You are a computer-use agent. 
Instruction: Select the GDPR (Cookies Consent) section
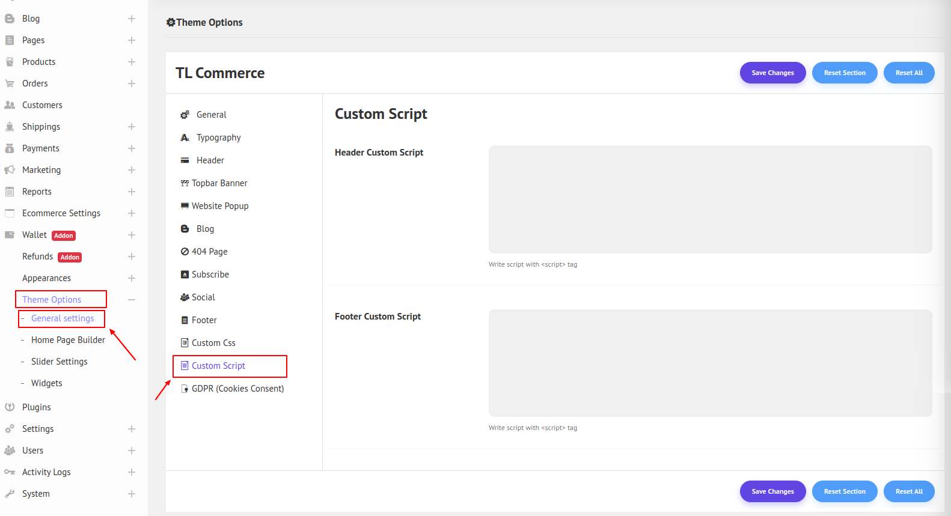point(237,389)
